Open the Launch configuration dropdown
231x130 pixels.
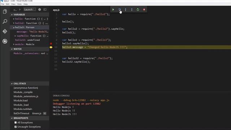[30, 10]
